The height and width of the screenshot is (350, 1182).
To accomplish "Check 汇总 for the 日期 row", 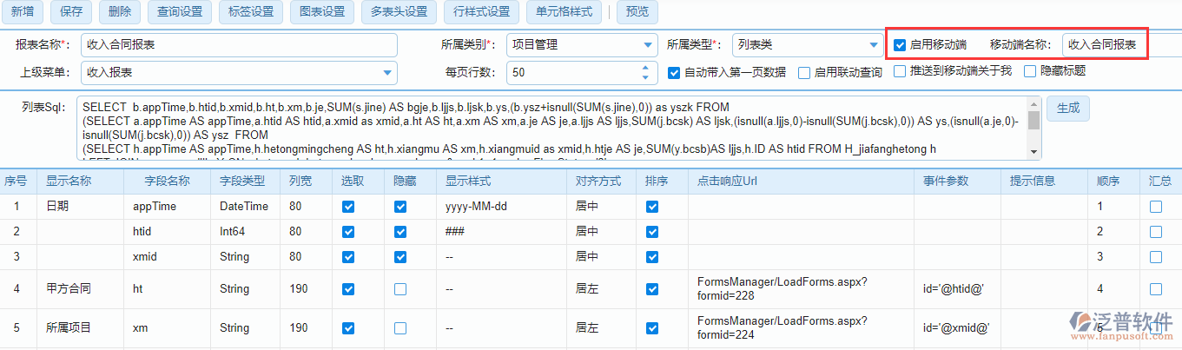I will pyautogui.click(x=1156, y=207).
